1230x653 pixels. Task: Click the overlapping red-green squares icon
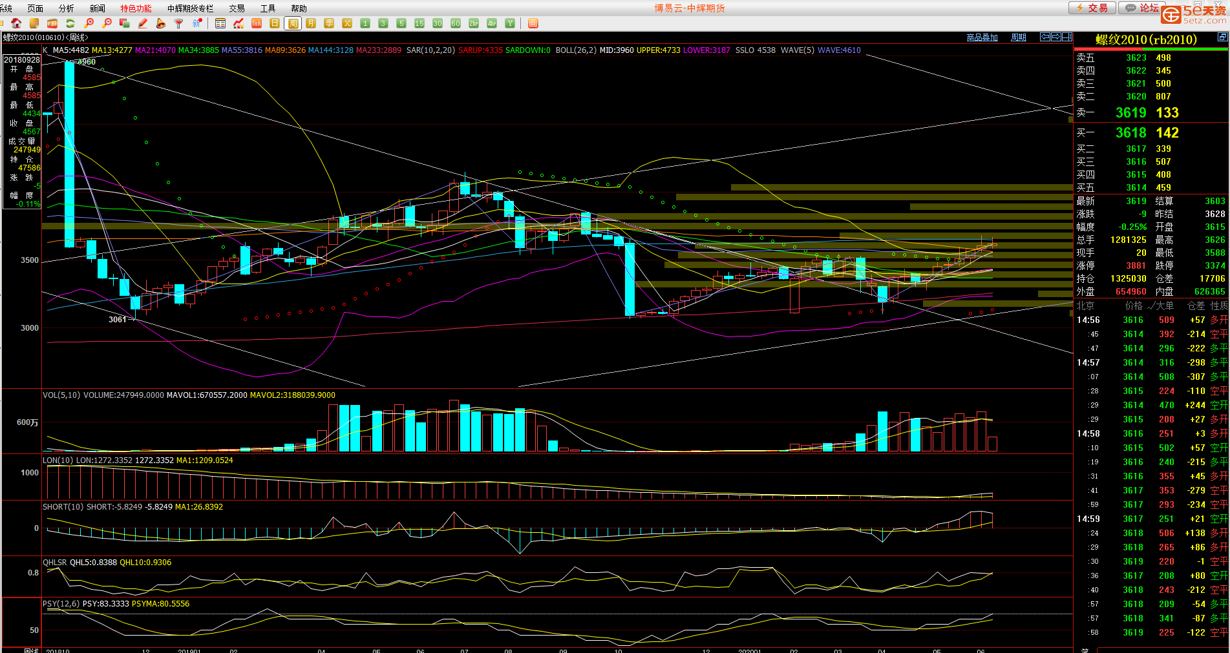click(x=125, y=23)
